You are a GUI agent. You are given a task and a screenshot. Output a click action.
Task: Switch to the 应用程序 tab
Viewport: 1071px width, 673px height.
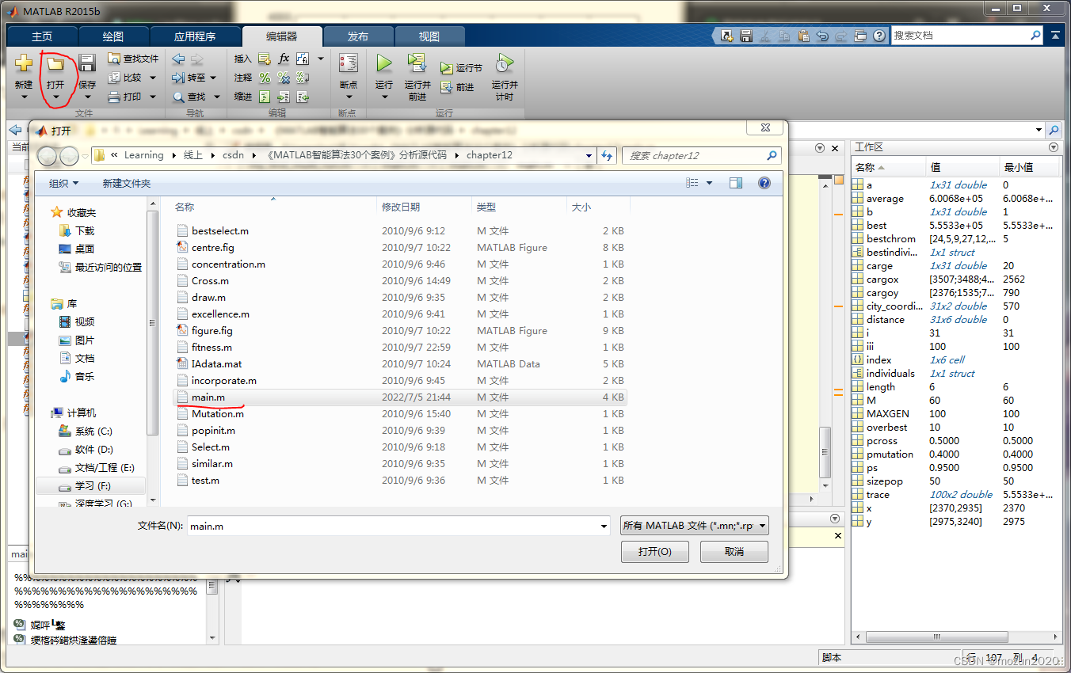pyautogui.click(x=195, y=36)
